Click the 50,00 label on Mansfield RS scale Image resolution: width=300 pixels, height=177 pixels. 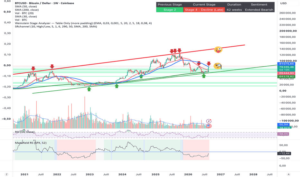[x=283, y=145]
